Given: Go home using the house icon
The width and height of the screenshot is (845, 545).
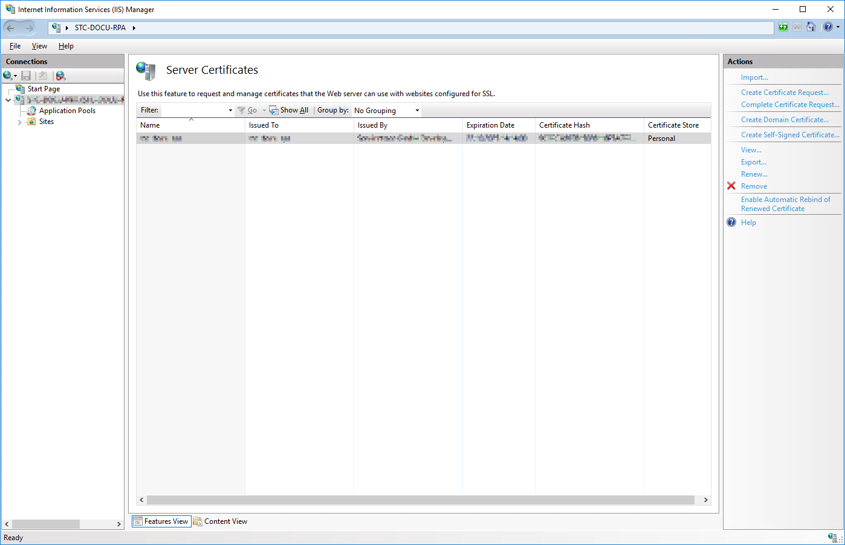Looking at the screenshot, I should (x=811, y=27).
